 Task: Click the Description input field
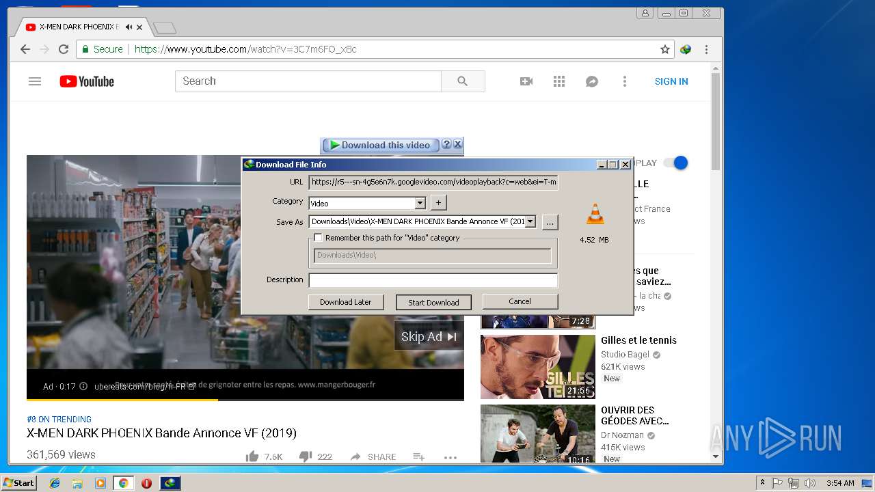tap(433, 280)
